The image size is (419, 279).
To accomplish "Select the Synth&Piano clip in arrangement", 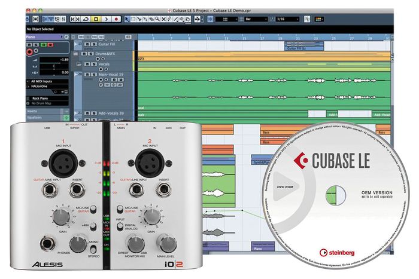I will [x=259, y=160].
